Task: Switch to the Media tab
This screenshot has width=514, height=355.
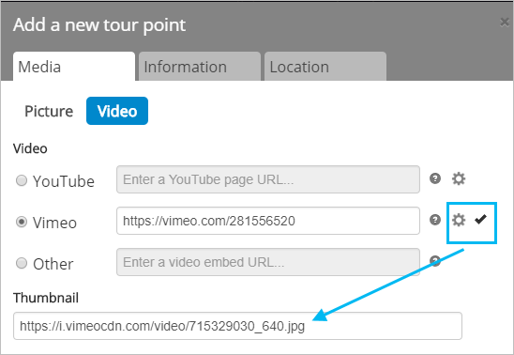Action: [74, 67]
